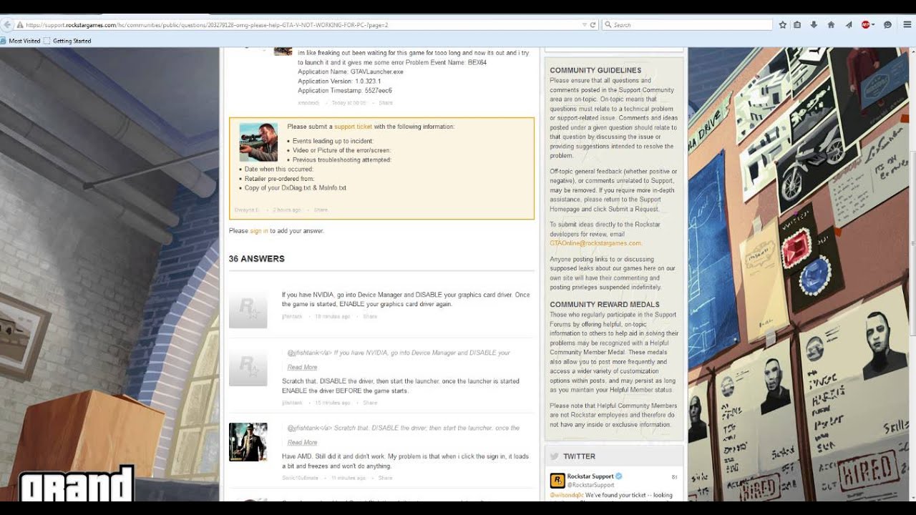Open Rockstar Support Twitter profile name

(590, 476)
